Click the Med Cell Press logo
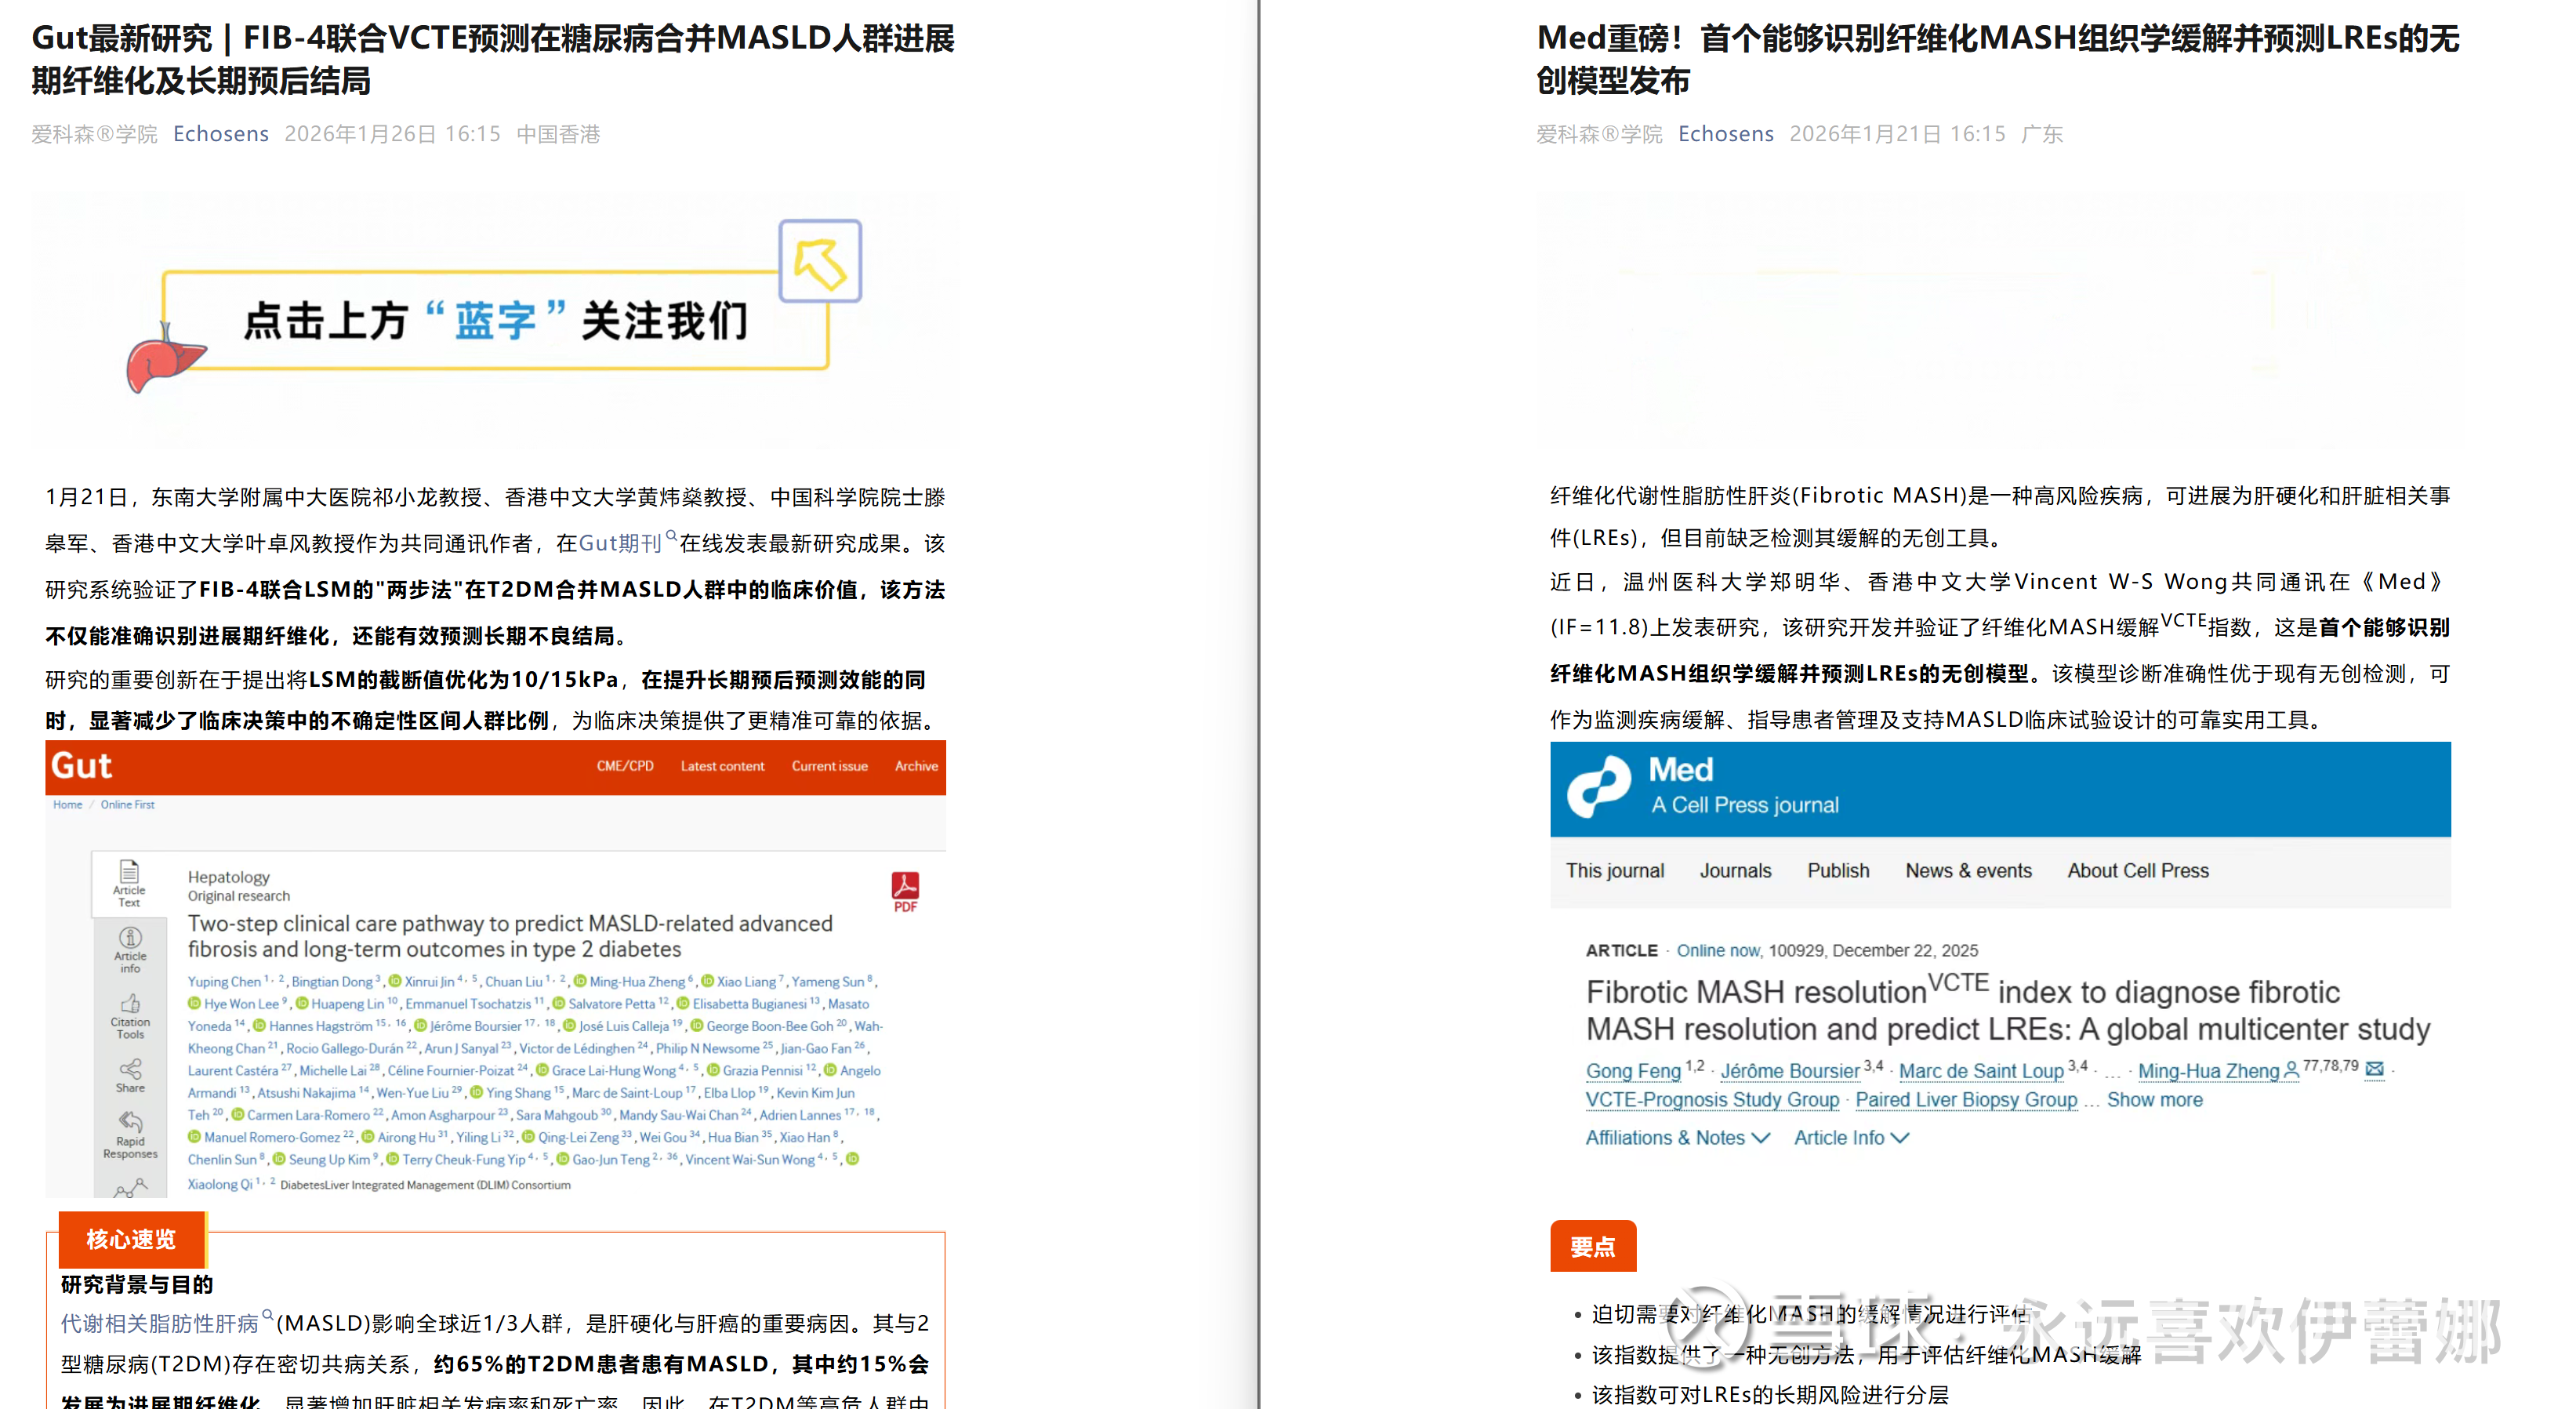 click(x=1599, y=787)
